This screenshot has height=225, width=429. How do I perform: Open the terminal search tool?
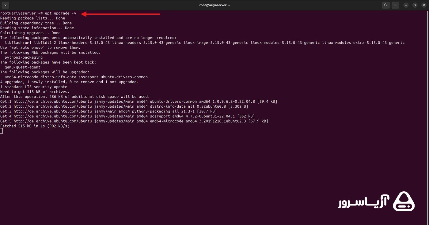(x=386, y=5)
